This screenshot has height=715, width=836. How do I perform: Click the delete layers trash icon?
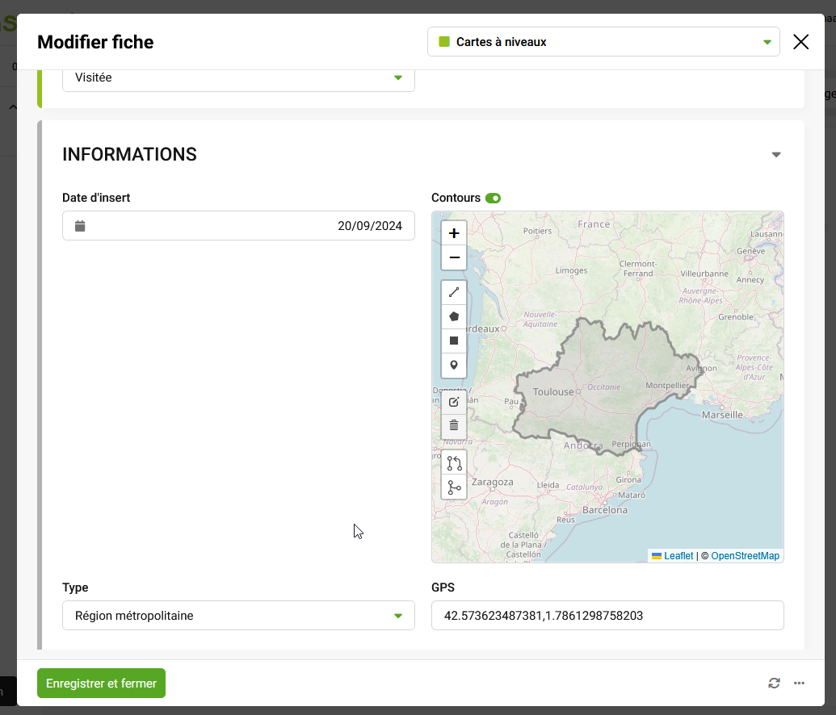pyautogui.click(x=454, y=425)
